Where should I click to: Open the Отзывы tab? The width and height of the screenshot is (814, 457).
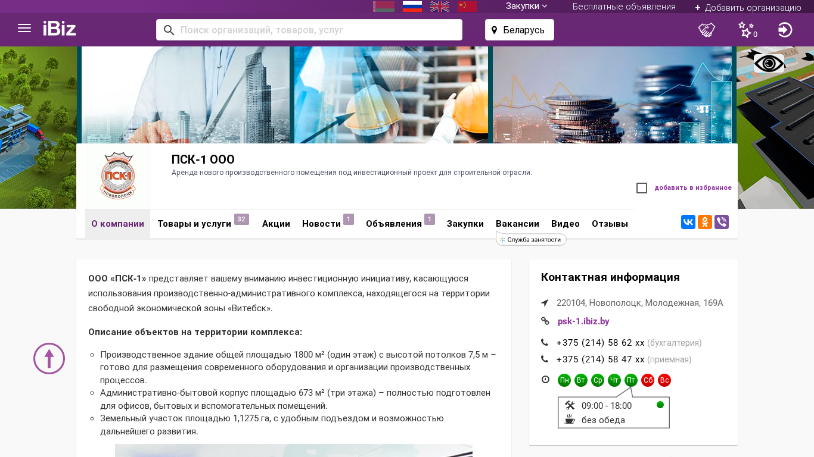tap(610, 224)
